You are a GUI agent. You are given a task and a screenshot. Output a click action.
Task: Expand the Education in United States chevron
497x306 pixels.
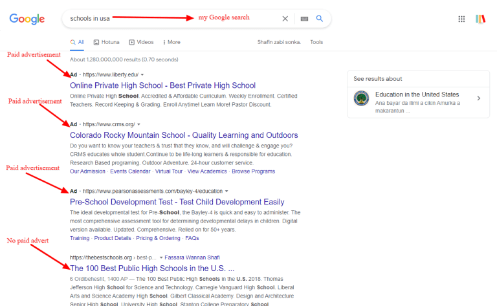pos(479,98)
